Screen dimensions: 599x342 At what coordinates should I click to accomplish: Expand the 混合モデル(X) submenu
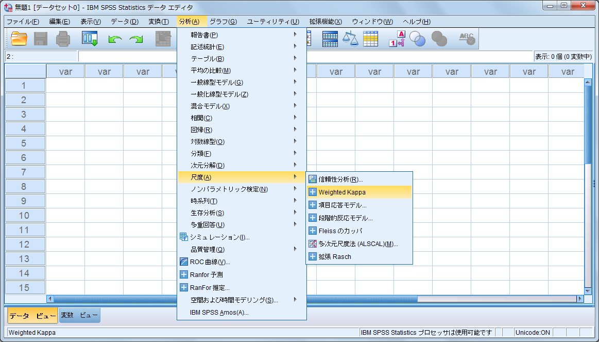242,106
